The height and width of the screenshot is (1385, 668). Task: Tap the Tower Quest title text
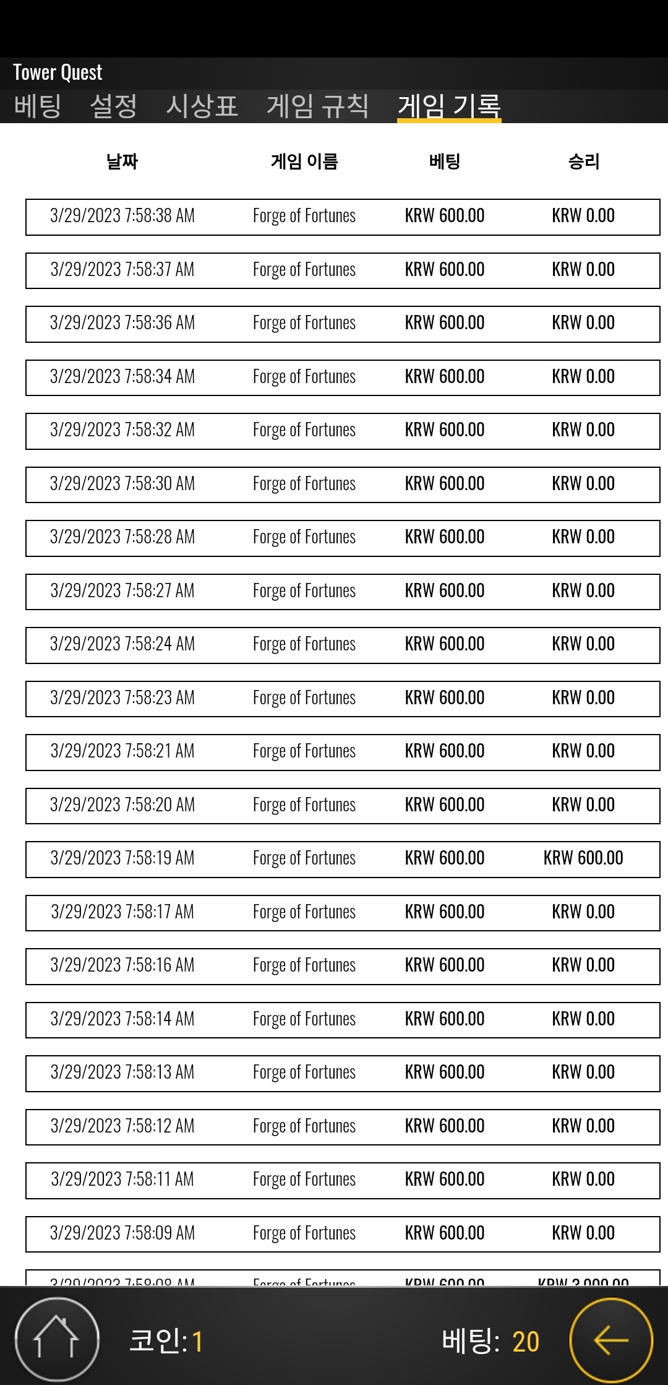pyautogui.click(x=58, y=72)
